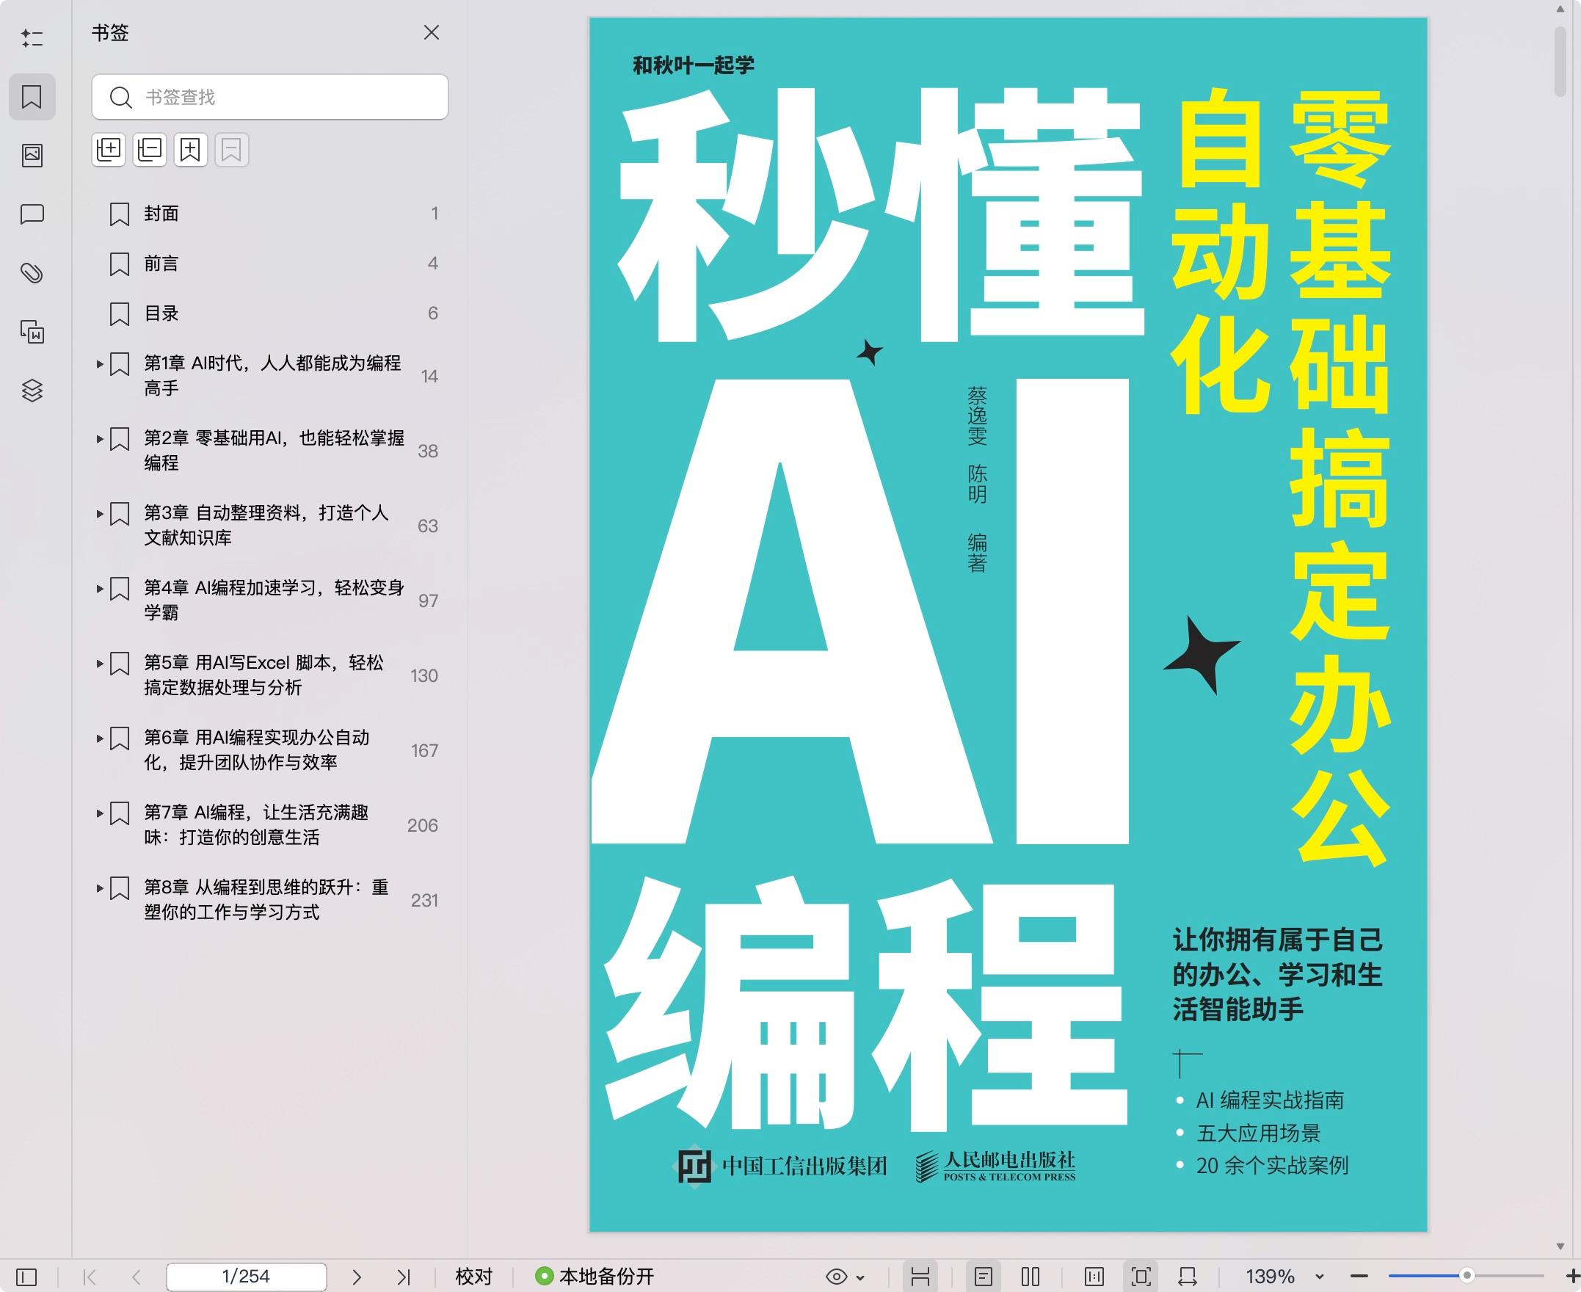Open the layers panel icon
The height and width of the screenshot is (1292, 1581).
point(32,391)
